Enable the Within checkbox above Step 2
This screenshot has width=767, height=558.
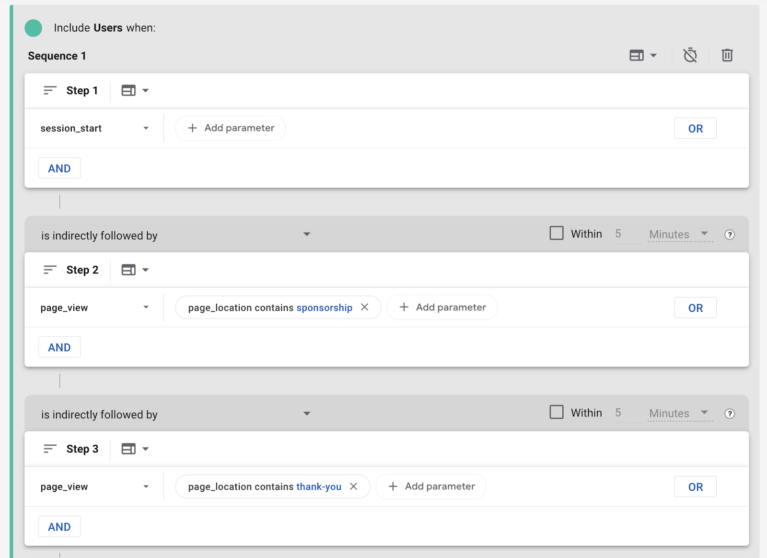point(556,234)
